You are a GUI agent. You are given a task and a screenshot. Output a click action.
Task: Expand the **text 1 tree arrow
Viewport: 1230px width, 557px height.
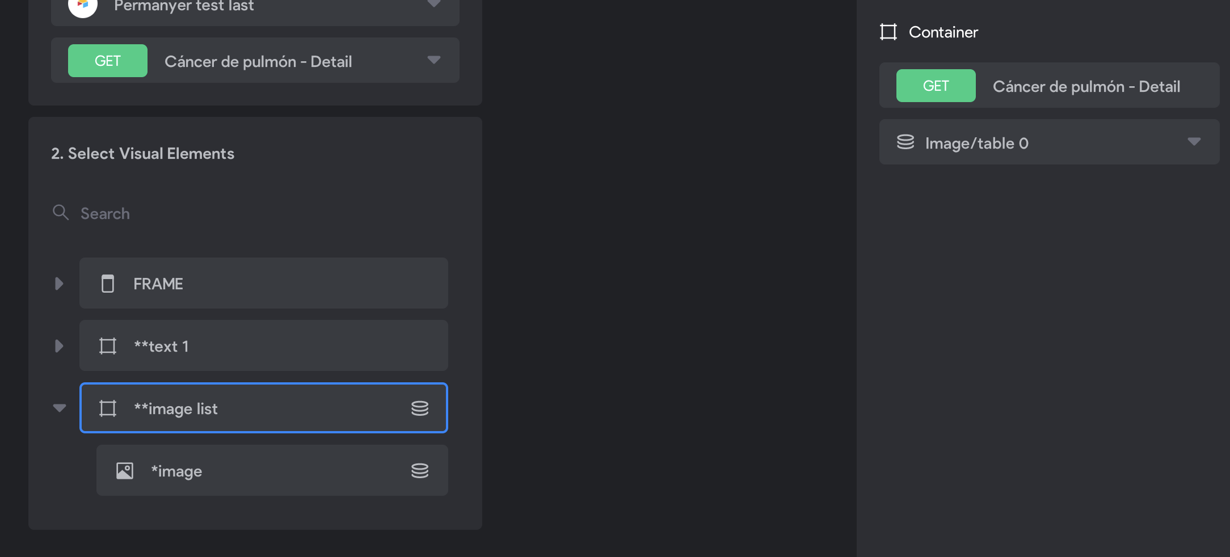click(58, 346)
